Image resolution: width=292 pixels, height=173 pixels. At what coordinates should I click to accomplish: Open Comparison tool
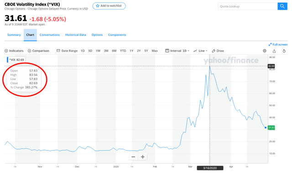click(38, 51)
